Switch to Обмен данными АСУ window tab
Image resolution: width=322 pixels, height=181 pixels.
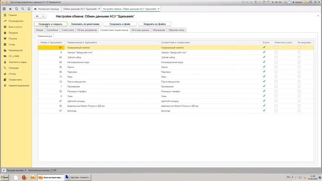[x=80, y=9]
